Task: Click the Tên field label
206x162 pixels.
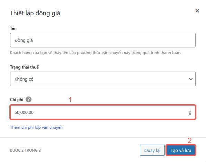Action: 13,28
